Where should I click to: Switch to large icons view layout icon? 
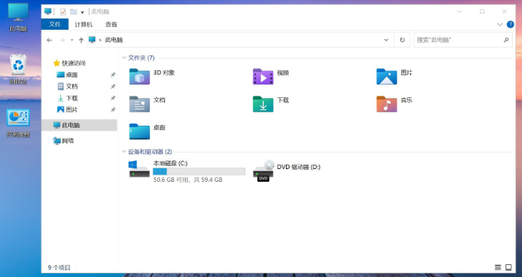[508, 267]
